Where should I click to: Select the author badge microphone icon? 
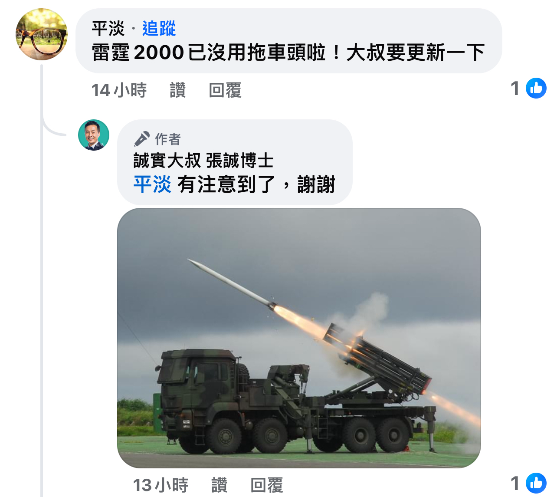click(142, 139)
